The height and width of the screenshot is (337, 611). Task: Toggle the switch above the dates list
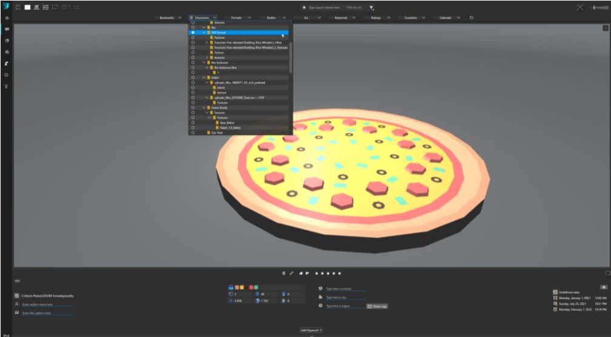tap(604, 287)
